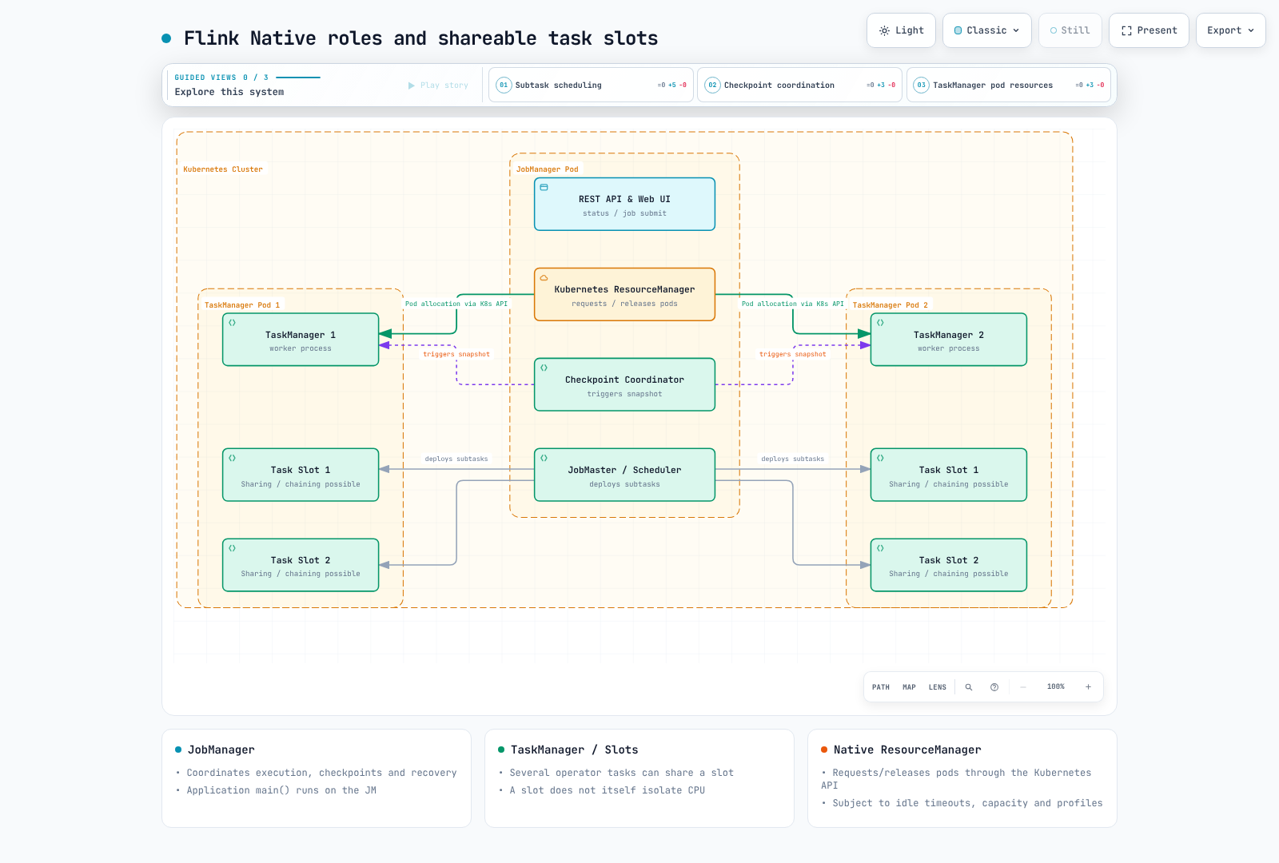Click the code icon on TaskManager 2
This screenshot has height=863, width=1279.
[x=880, y=323]
